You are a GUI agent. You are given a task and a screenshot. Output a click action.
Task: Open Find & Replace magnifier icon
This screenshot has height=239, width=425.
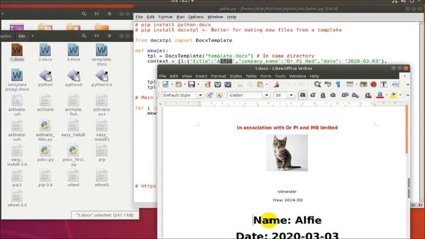coord(317,84)
